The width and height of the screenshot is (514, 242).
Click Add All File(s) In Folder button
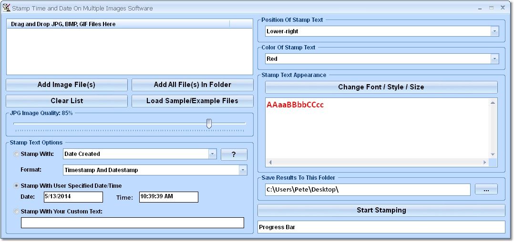pos(193,85)
